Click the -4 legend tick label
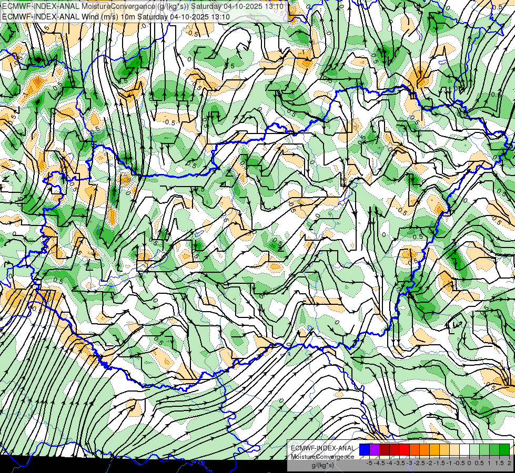Viewport: 515px width, 473px height. [389, 463]
